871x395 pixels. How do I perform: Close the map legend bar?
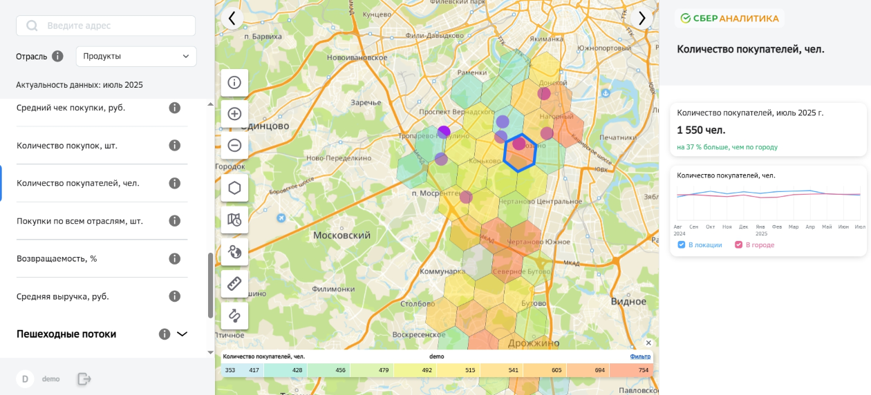[648, 343]
